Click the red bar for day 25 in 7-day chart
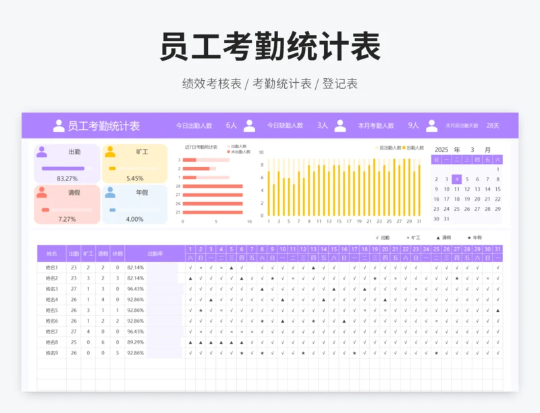 point(213,212)
